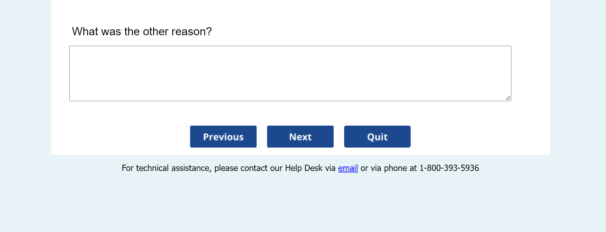Viewport: 606px width, 232px height.
Task: Go back with the Previous button
Action: 223,137
